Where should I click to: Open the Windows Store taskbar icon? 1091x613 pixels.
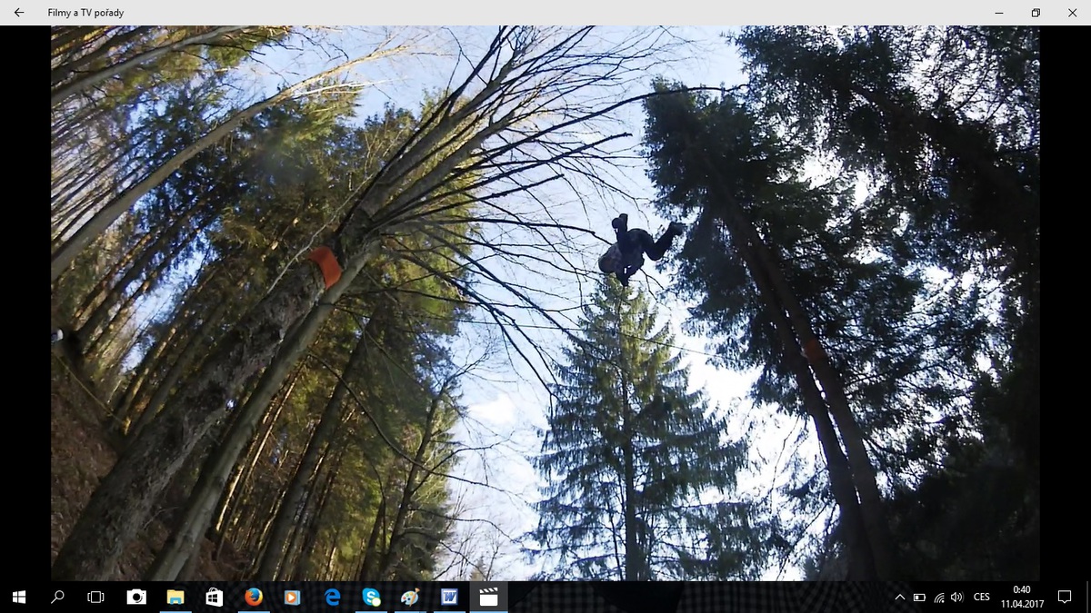point(215,597)
